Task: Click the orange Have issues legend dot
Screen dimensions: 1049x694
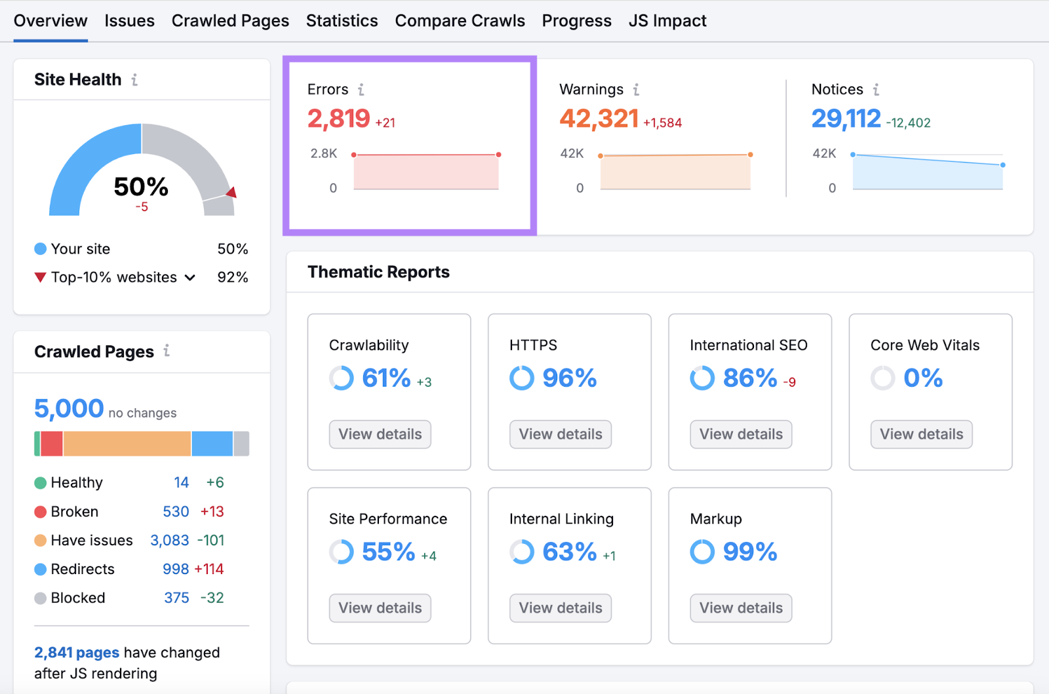Action: pos(40,541)
